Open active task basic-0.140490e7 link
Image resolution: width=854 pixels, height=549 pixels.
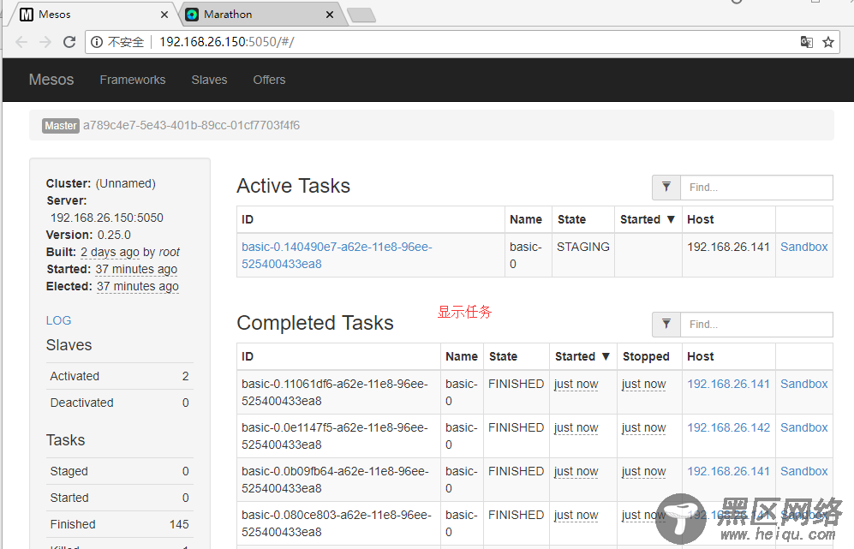[x=337, y=255]
